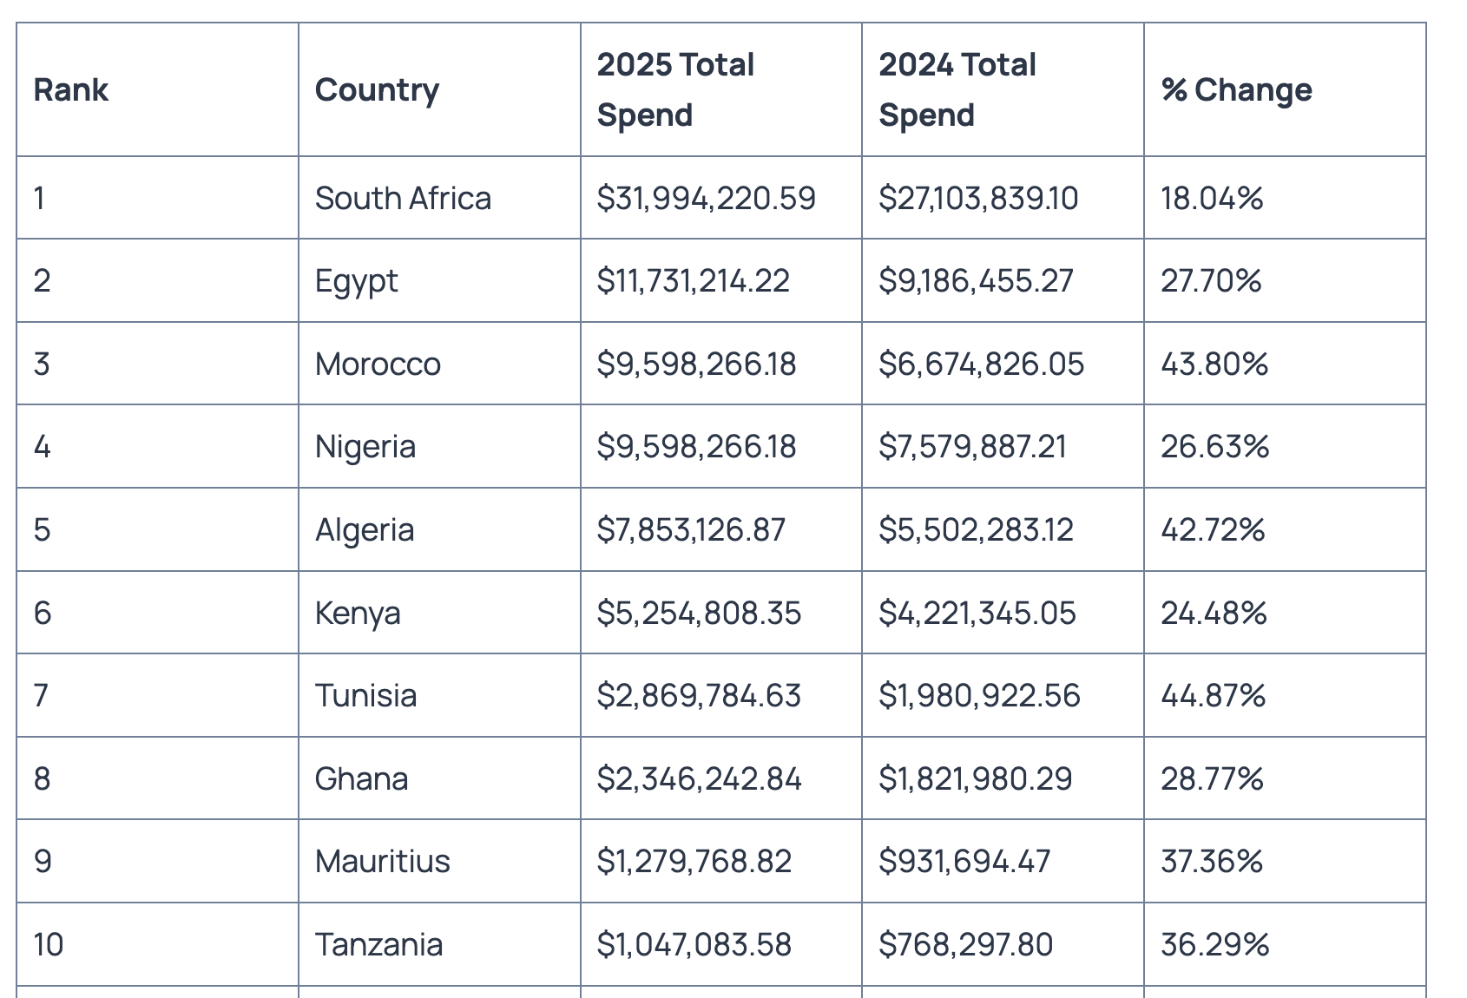Click the Tanzania country cell
The image size is (1467, 998).
click(378, 944)
